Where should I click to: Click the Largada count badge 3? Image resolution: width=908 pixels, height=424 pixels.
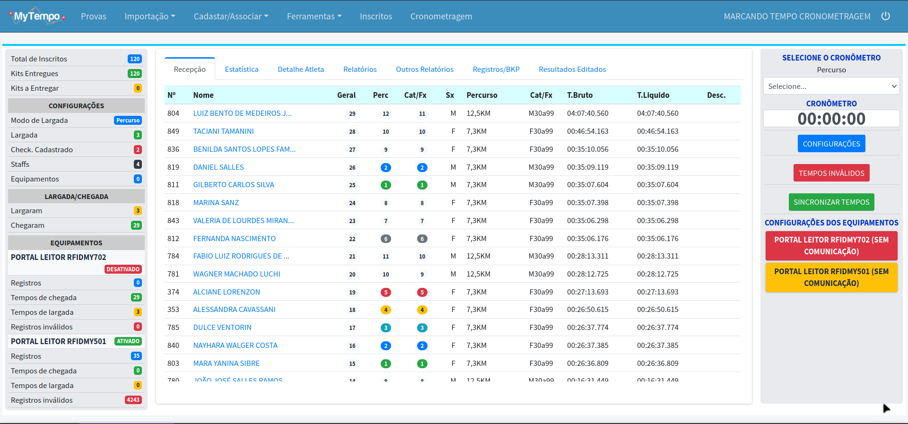tap(138, 135)
